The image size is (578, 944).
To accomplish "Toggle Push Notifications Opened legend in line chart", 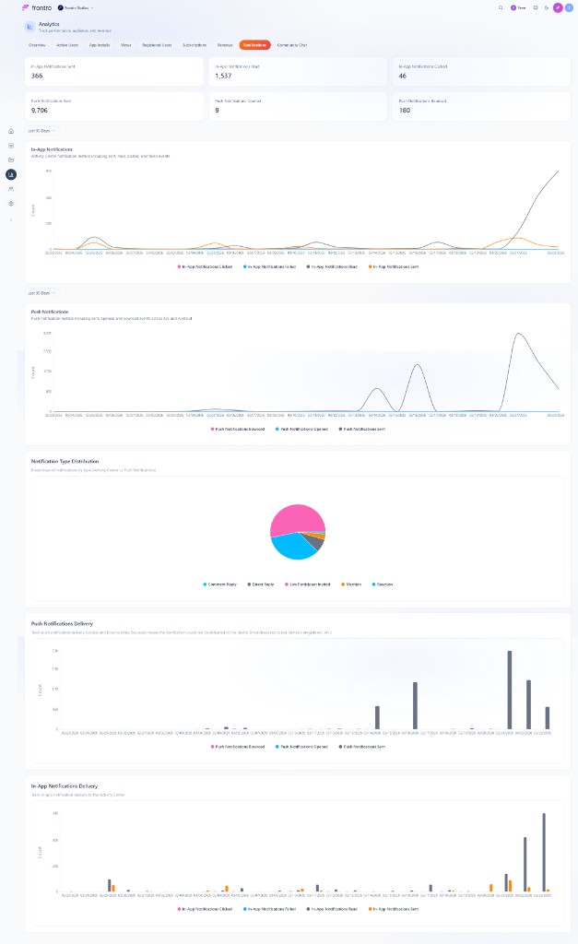I will (301, 429).
